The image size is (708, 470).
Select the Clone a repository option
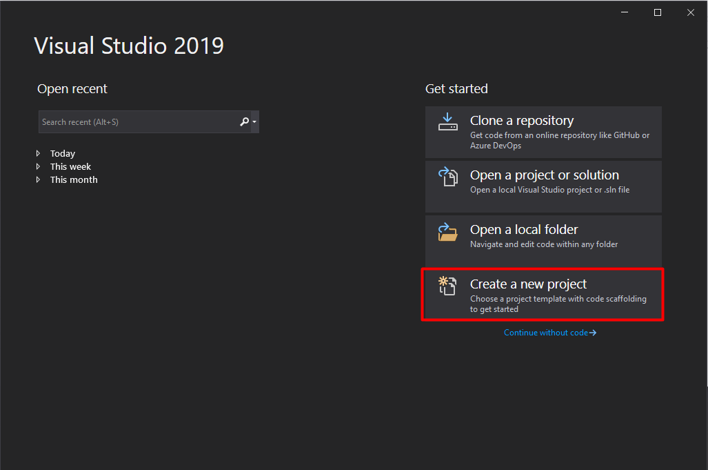click(x=543, y=131)
